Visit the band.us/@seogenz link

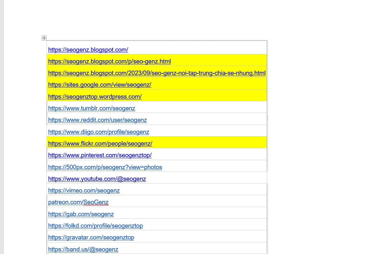pos(83,249)
